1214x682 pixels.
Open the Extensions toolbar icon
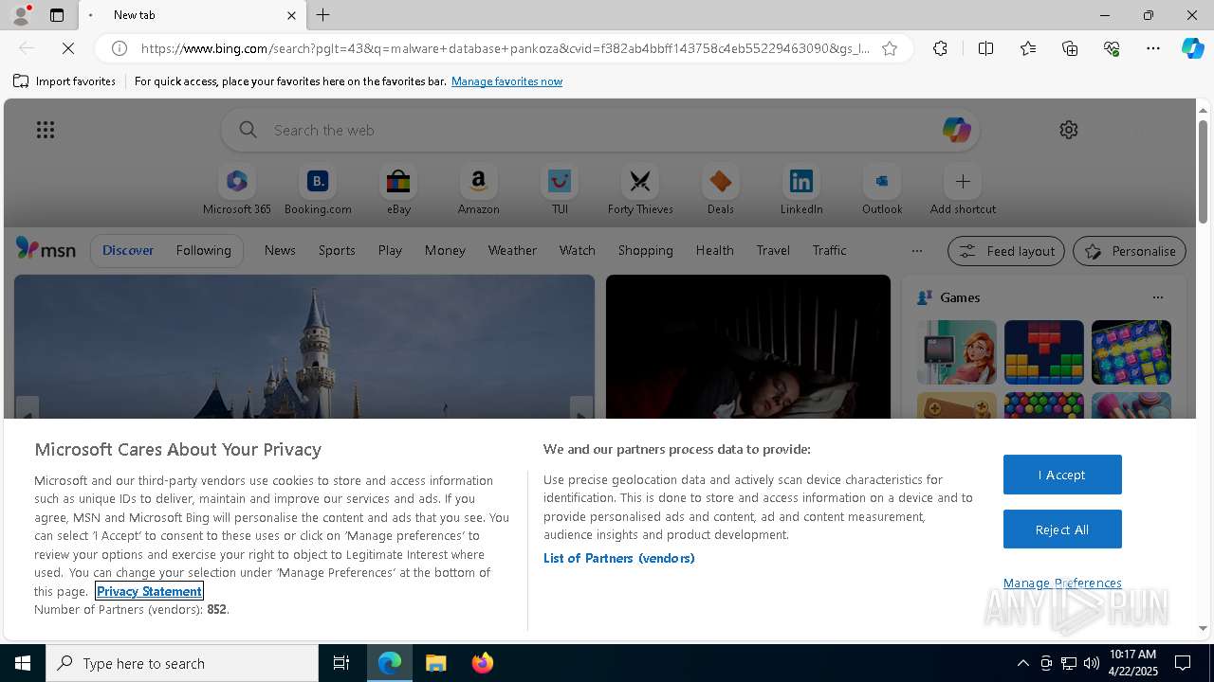click(940, 48)
